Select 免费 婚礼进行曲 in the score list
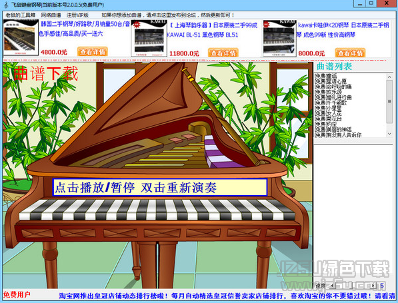 (x=333, y=97)
